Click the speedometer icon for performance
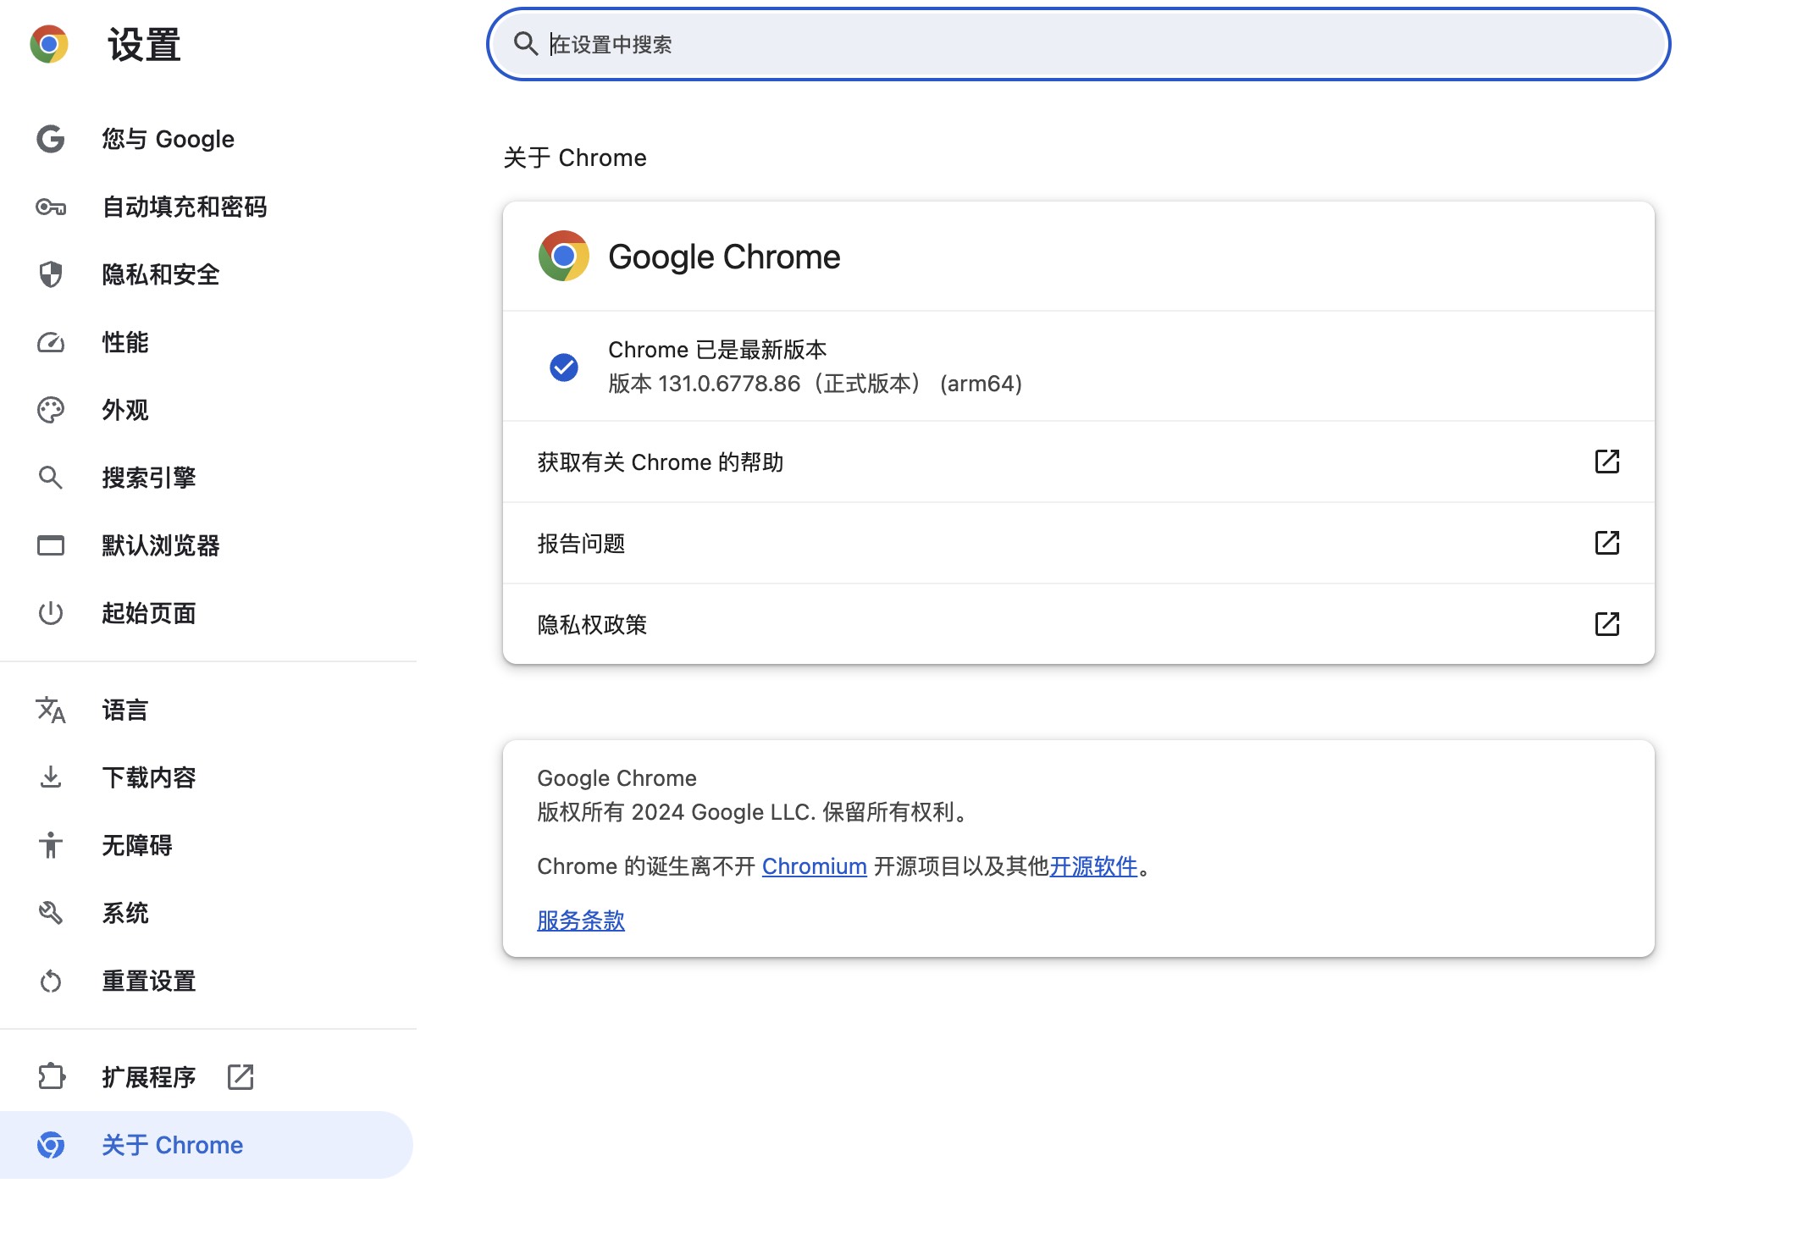 51,342
